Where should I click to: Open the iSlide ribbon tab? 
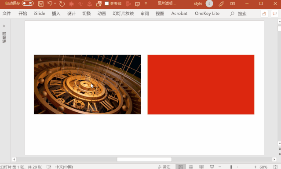coord(40,14)
